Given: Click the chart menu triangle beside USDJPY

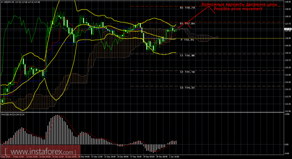Looking at the screenshot, I should pyautogui.click(x=2, y=2).
